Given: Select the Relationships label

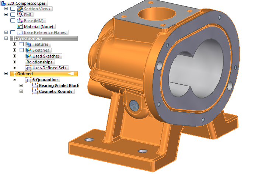Looking at the screenshot, I should [39, 62].
